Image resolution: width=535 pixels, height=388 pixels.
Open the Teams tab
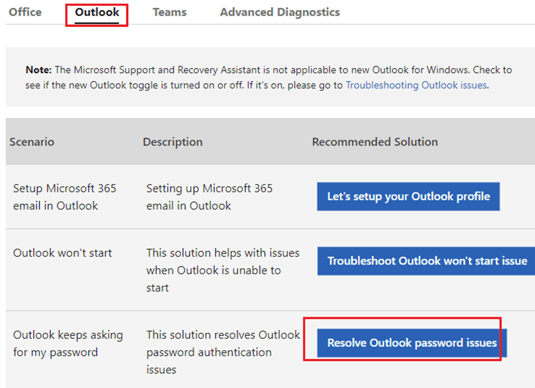(x=169, y=12)
